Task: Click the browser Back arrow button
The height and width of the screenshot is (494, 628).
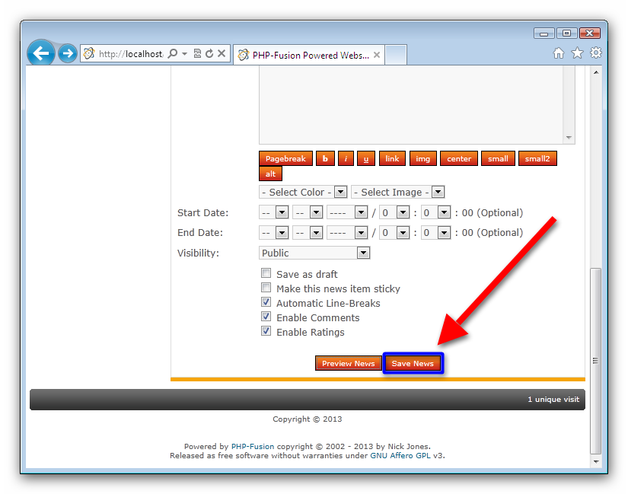Action: [41, 53]
